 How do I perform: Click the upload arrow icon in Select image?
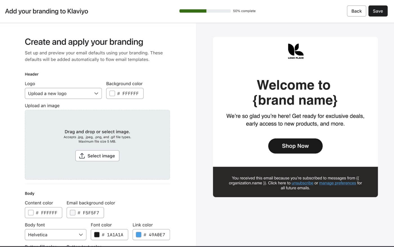tap(82, 156)
